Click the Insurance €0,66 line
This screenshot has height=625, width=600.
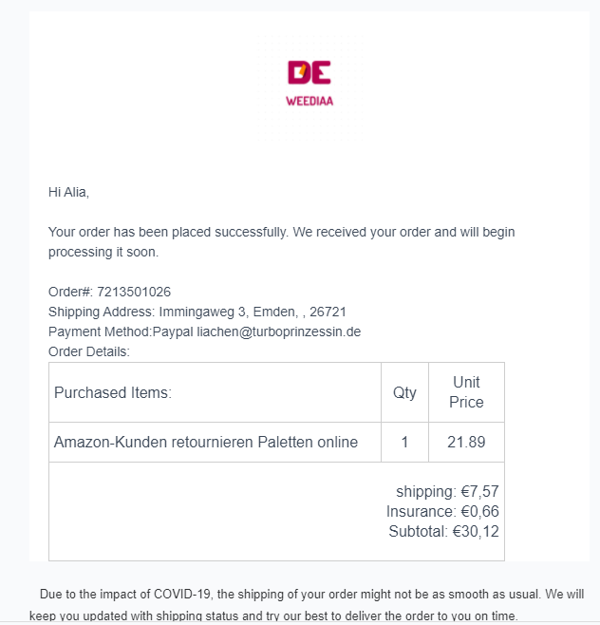[442, 512]
